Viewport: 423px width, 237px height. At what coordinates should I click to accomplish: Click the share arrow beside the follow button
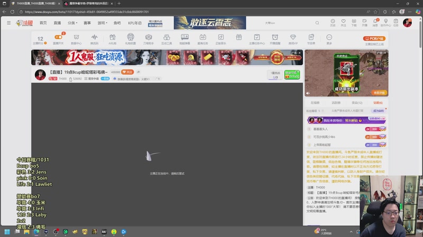pyautogui.click(x=138, y=72)
